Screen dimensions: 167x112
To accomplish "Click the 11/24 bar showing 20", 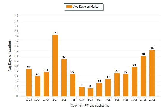I will [37, 86].
